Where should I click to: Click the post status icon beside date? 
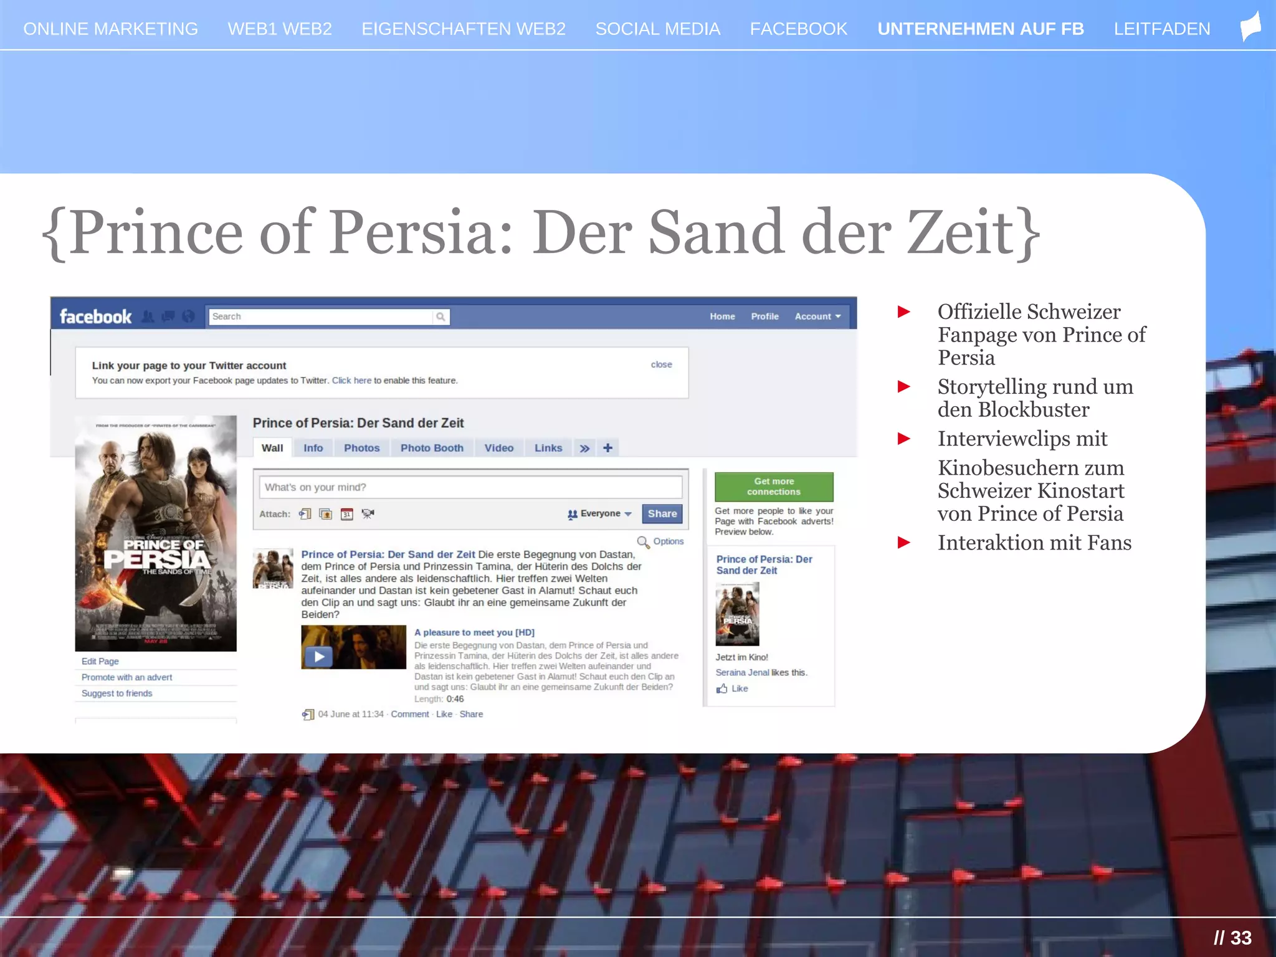[x=308, y=715]
